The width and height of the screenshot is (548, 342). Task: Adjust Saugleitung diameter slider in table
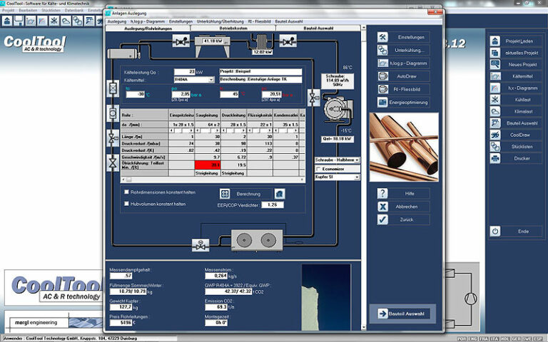[207, 130]
